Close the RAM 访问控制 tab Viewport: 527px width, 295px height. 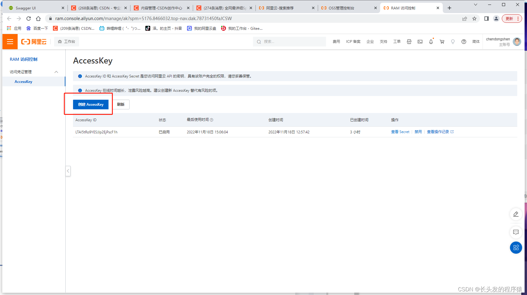(438, 8)
